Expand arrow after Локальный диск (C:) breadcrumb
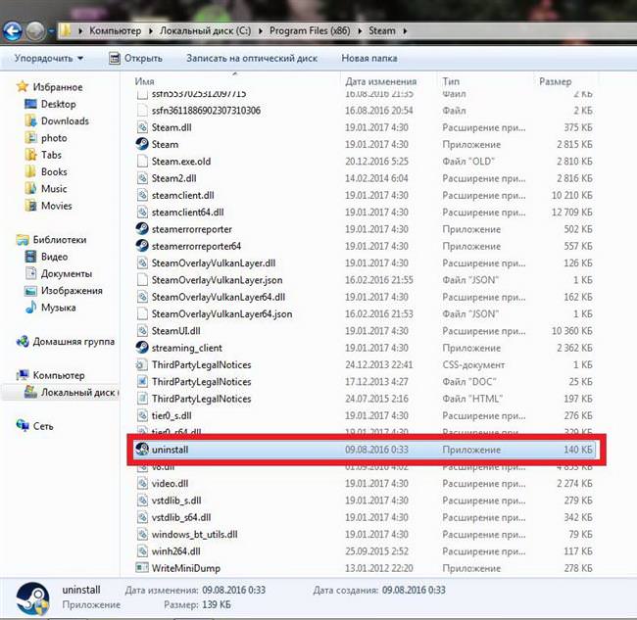637x620 pixels. pos(261,31)
